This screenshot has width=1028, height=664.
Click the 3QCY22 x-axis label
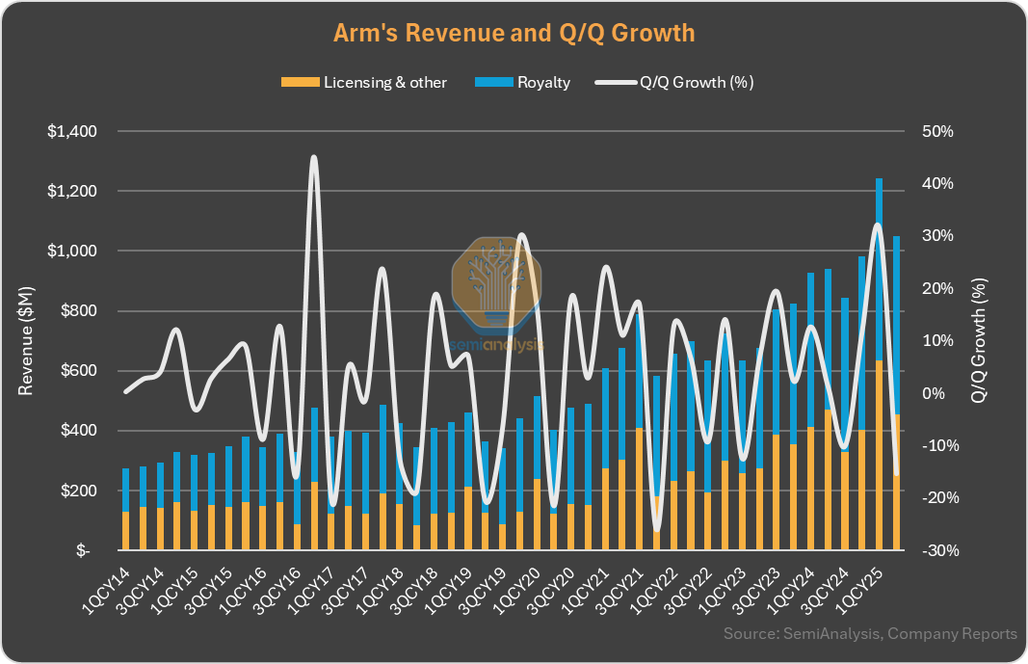[689, 592]
